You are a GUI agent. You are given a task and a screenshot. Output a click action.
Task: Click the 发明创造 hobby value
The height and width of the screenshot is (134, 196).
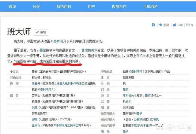coord(128,107)
